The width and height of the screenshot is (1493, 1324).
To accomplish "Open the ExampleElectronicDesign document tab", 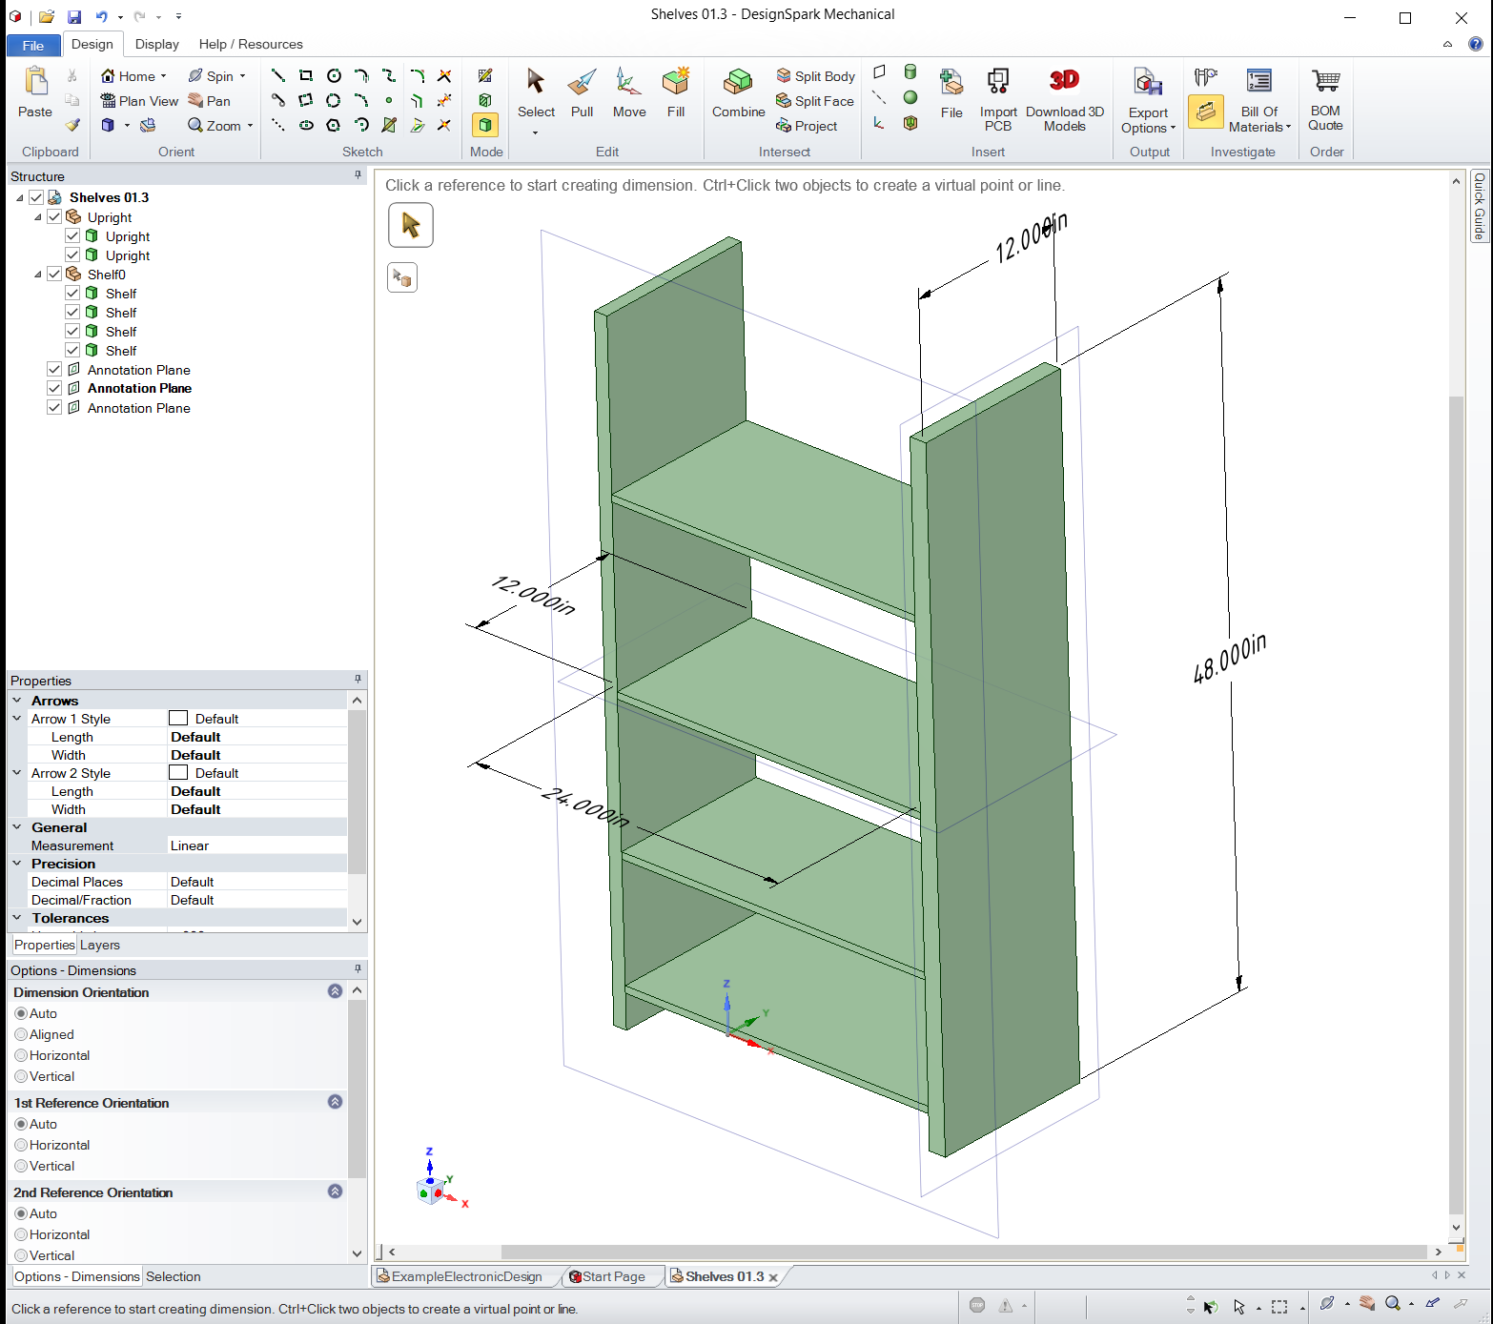I will pos(465,1276).
